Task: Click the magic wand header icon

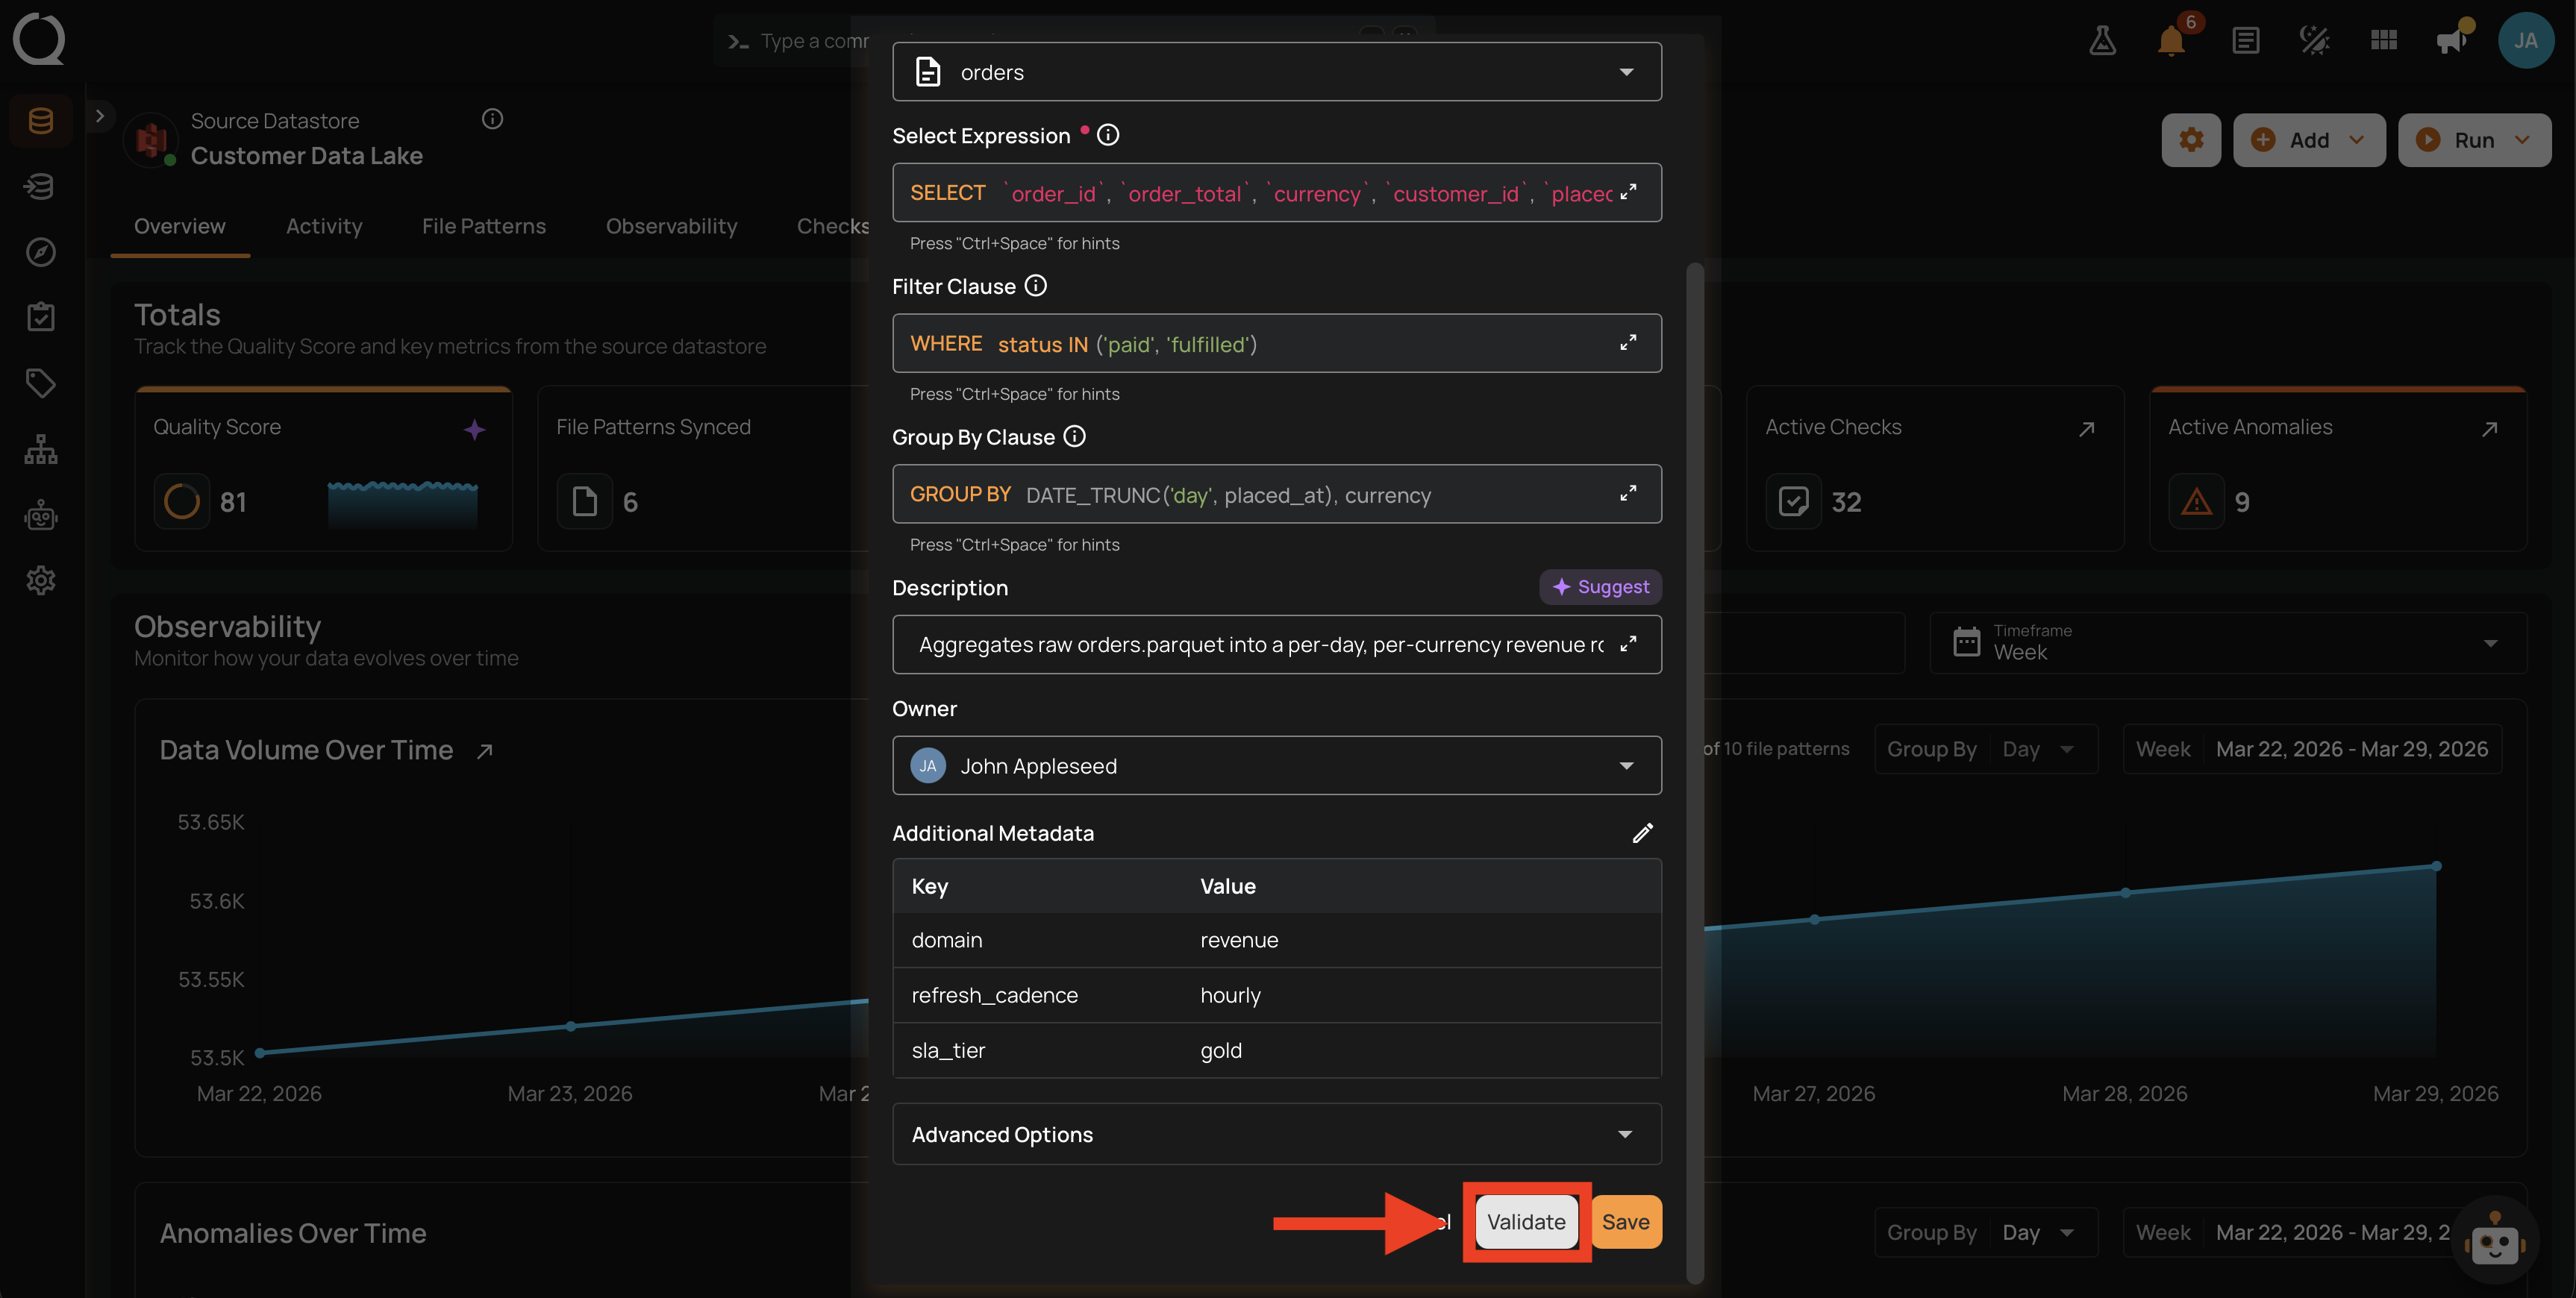Action: point(2314,40)
